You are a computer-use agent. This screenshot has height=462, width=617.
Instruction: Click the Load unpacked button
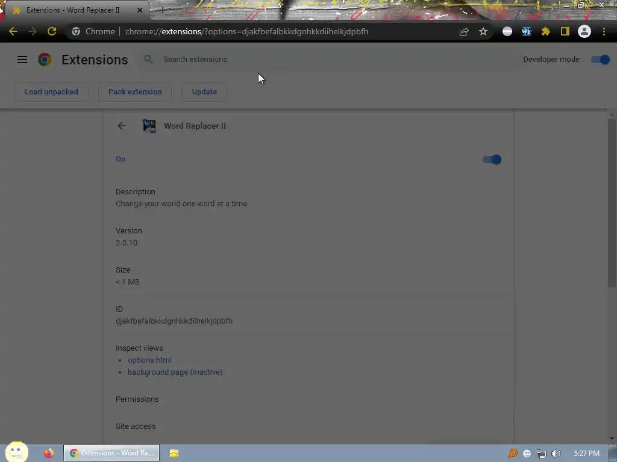[51, 92]
